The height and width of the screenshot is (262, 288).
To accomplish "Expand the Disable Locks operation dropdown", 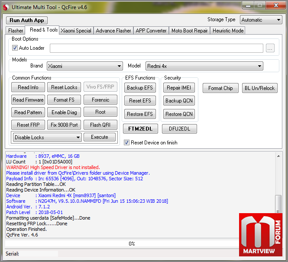I will tap(47, 137).
